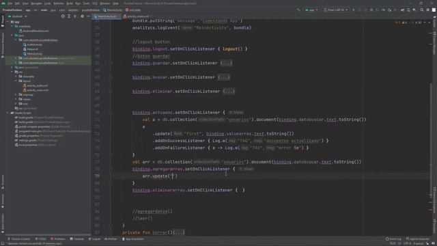Open the Version Control tool window
This screenshot has width=437, height=246.
[19, 239]
